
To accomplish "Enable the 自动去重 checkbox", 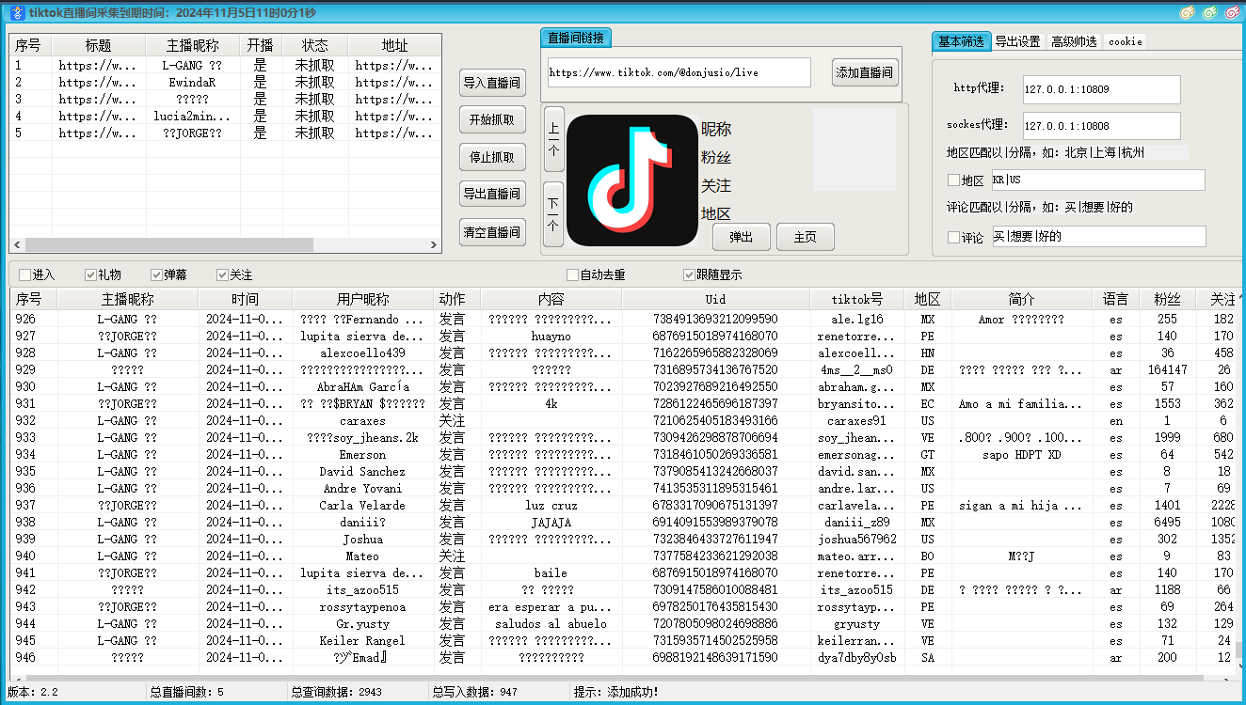I will (572, 275).
